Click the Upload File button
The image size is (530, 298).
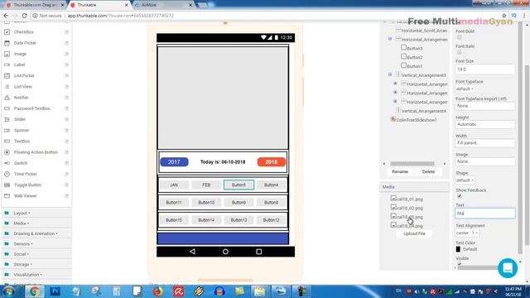414,233
